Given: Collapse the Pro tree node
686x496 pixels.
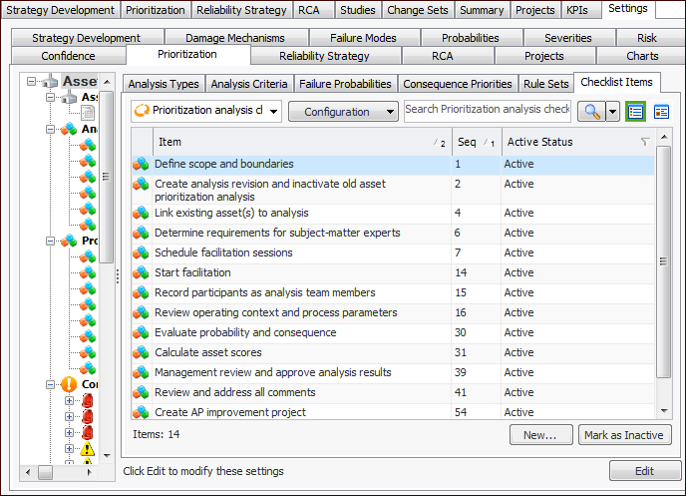Looking at the screenshot, I should tap(50, 241).
